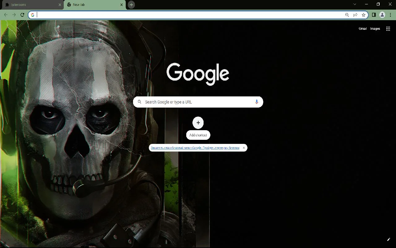Open Google Images link

tap(375, 29)
